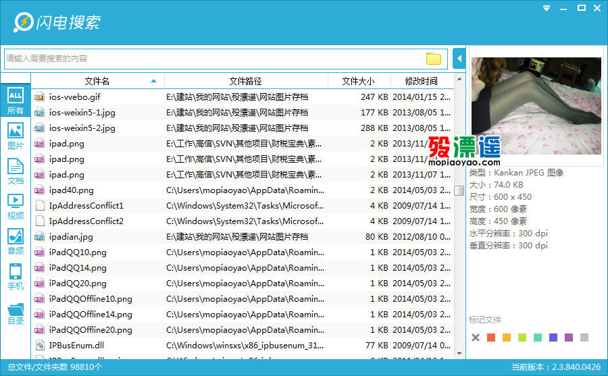The width and height of the screenshot is (608, 376).
Task: Click date 2012/08/10 in ipadian.jpg row
Action: tap(421, 236)
